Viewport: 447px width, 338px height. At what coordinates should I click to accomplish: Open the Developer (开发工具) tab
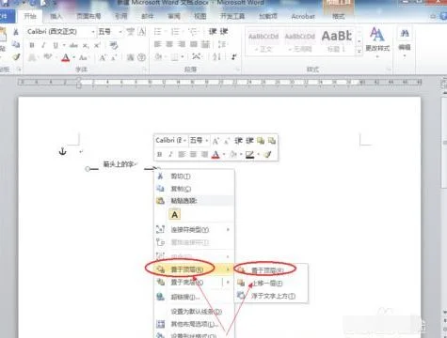click(232, 16)
